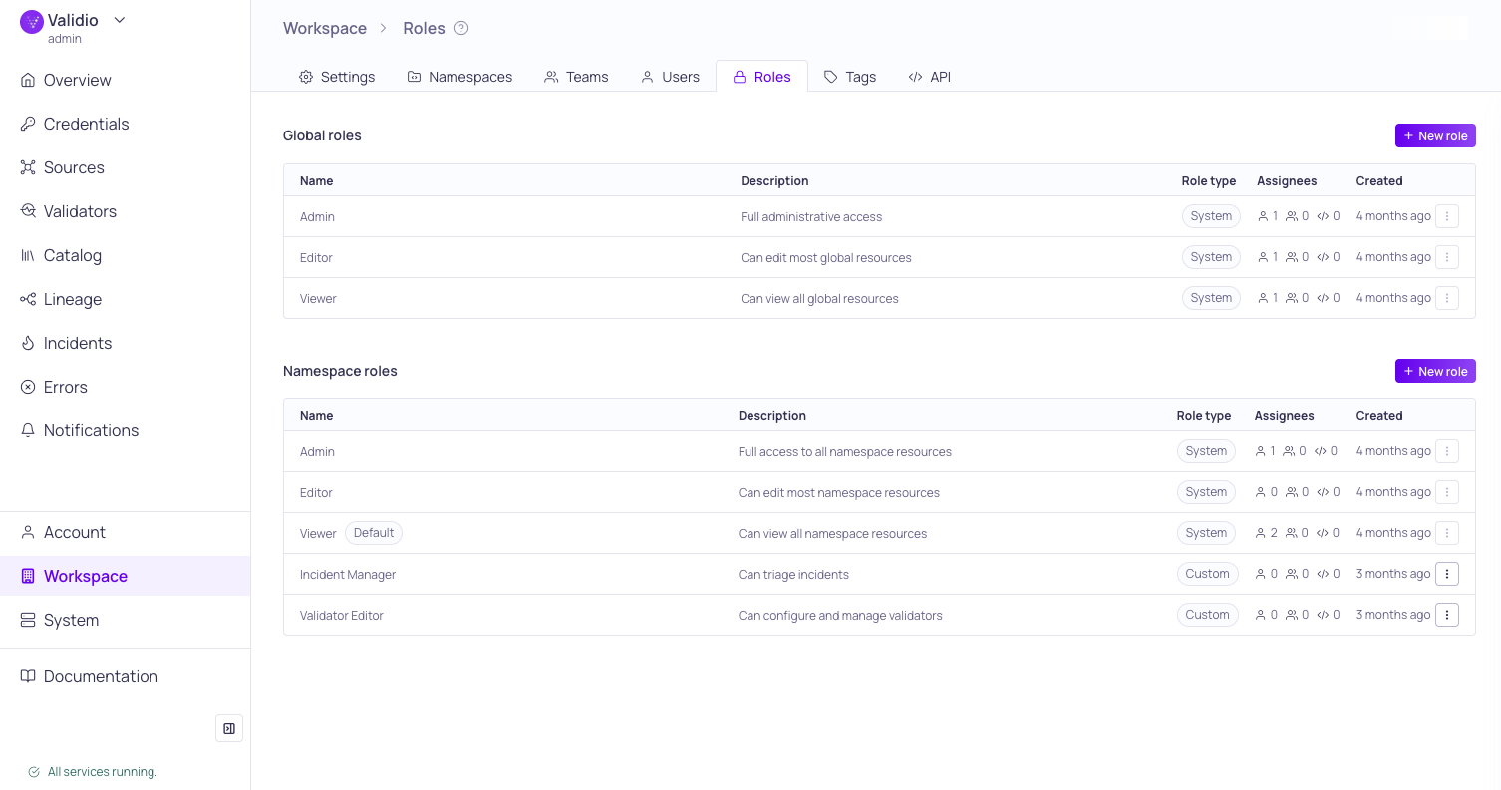The width and height of the screenshot is (1501, 790).
Task: Collapse the sidebar with the panel icon
Action: point(229,728)
